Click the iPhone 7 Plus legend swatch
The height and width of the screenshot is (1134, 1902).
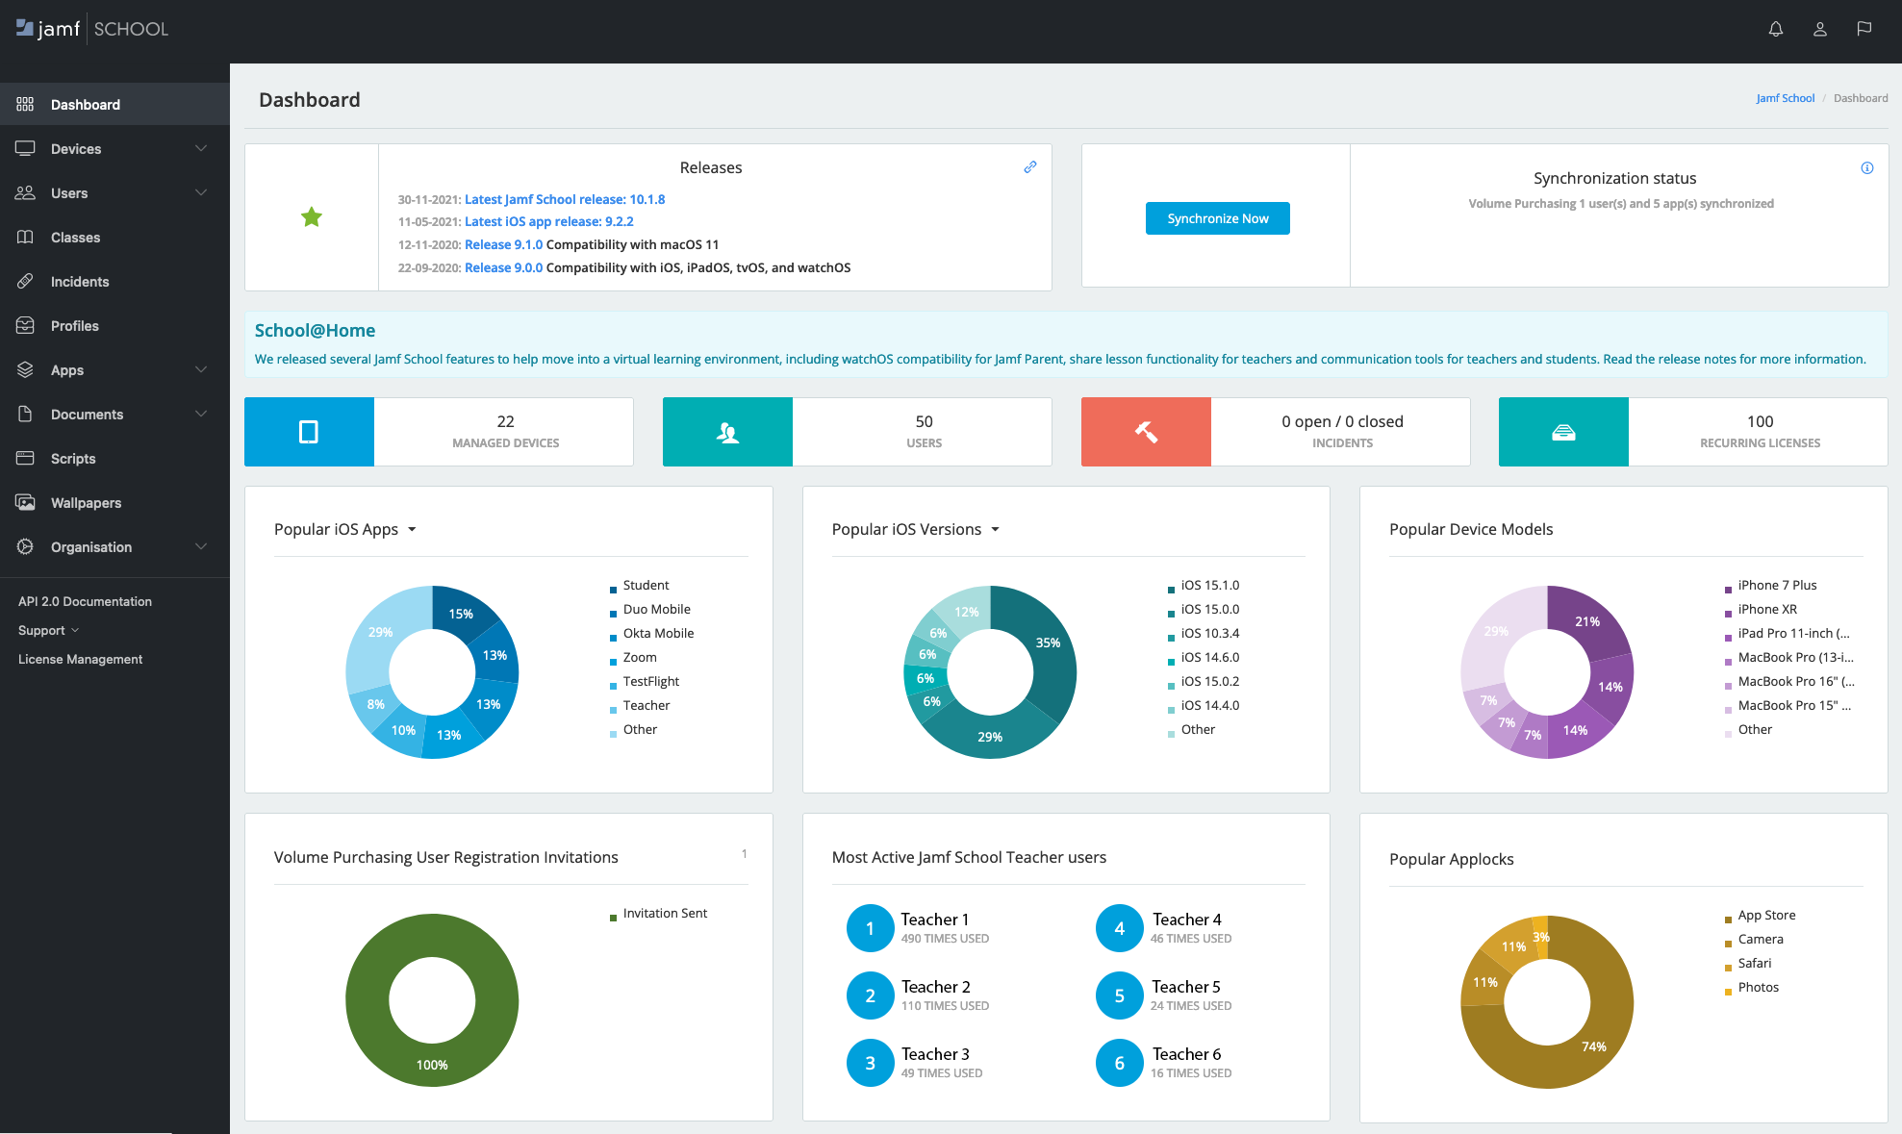pos(1728,590)
